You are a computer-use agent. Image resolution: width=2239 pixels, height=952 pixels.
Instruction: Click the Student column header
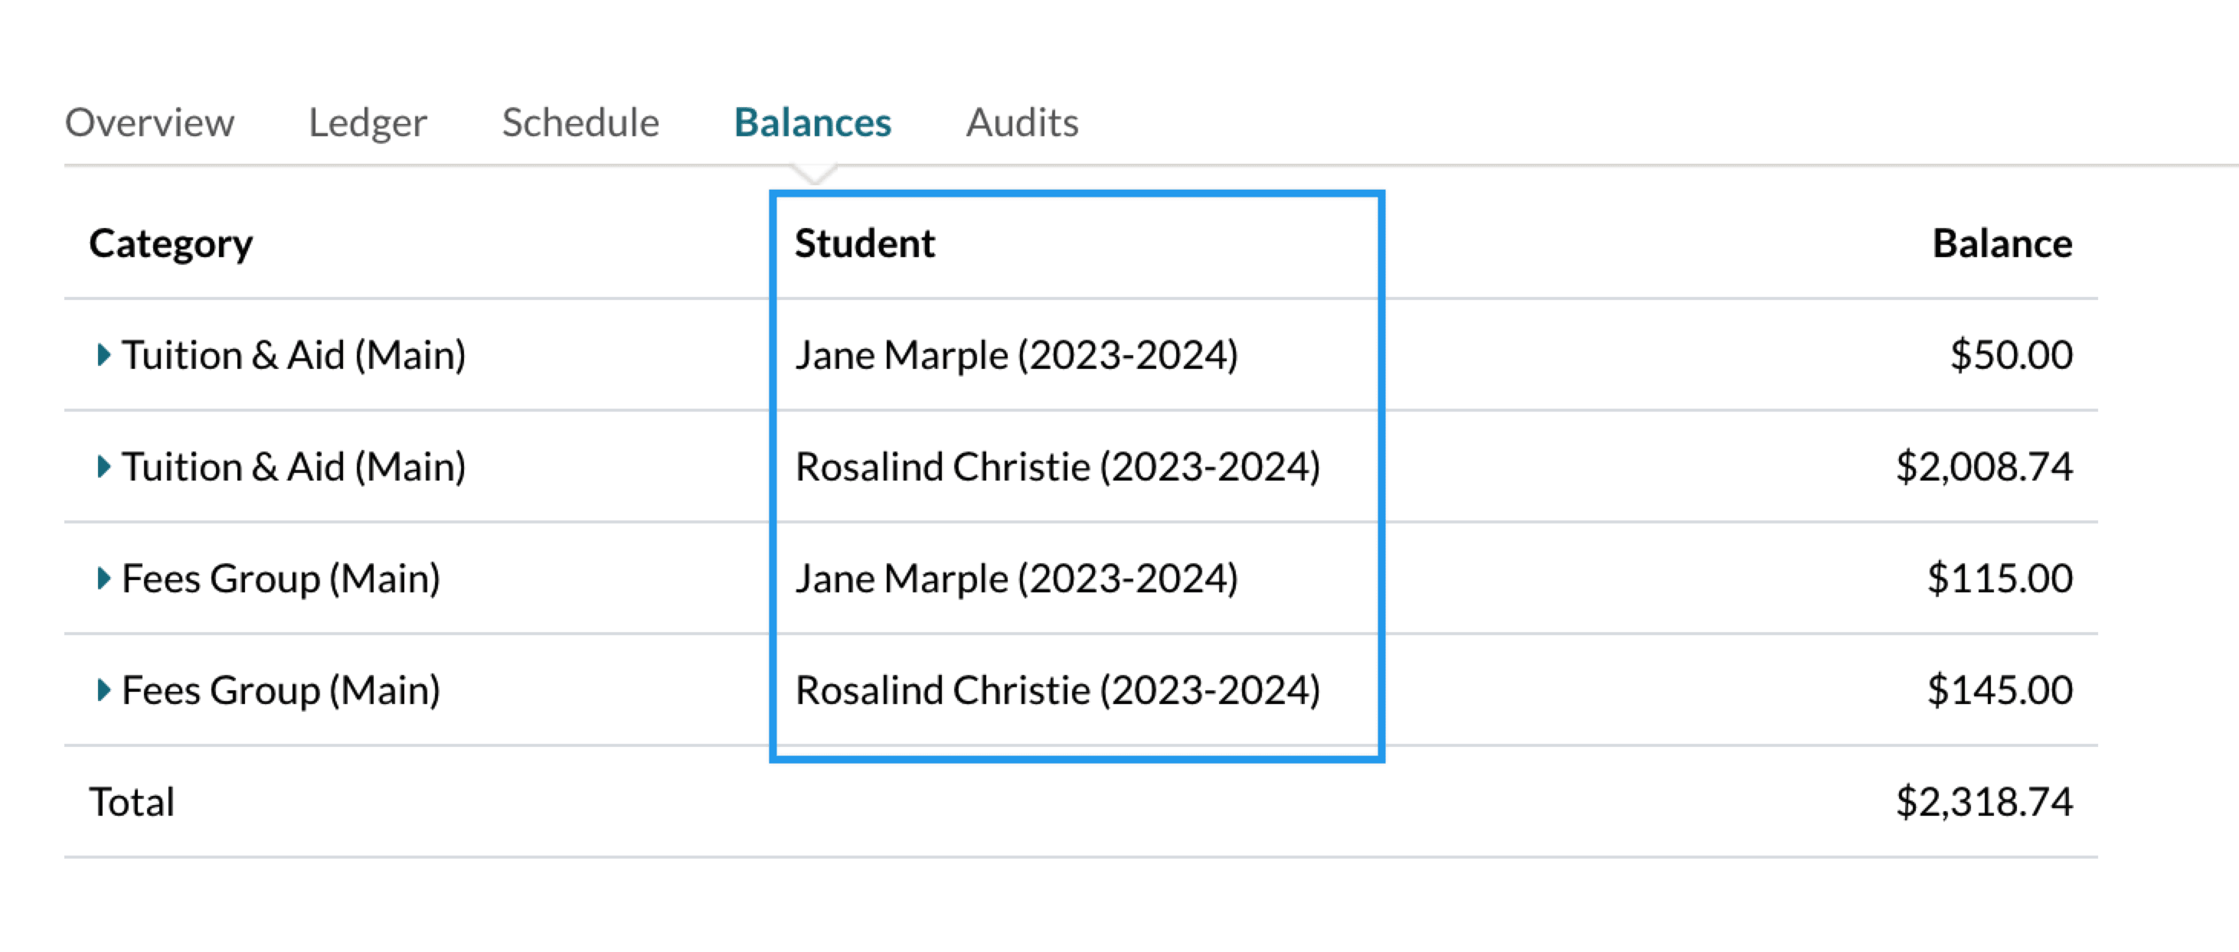[x=864, y=243]
